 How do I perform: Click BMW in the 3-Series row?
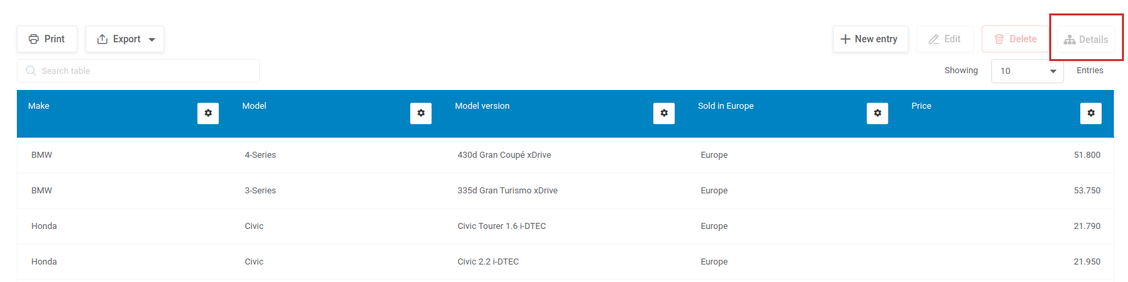pyautogui.click(x=42, y=191)
